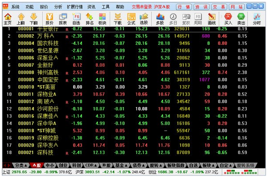Select the 画线 drawing line tool
The image size is (267, 179).
click(211, 19)
